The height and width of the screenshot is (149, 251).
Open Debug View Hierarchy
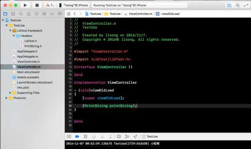pyautogui.click(x=119, y=136)
